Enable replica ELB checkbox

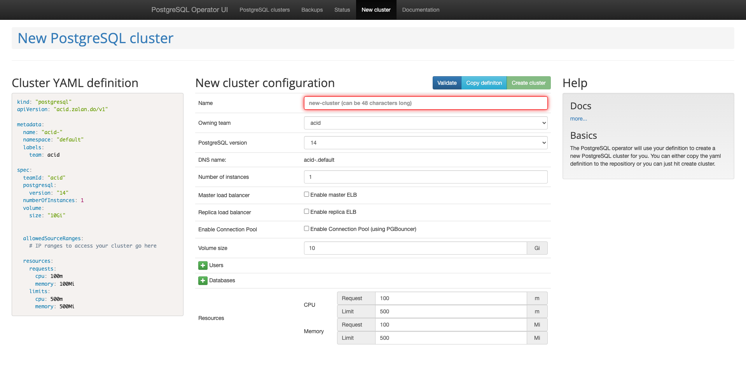coord(306,211)
